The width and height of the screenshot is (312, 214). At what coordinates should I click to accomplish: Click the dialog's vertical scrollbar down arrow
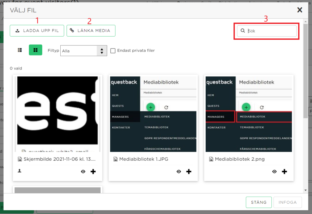click(x=306, y=190)
